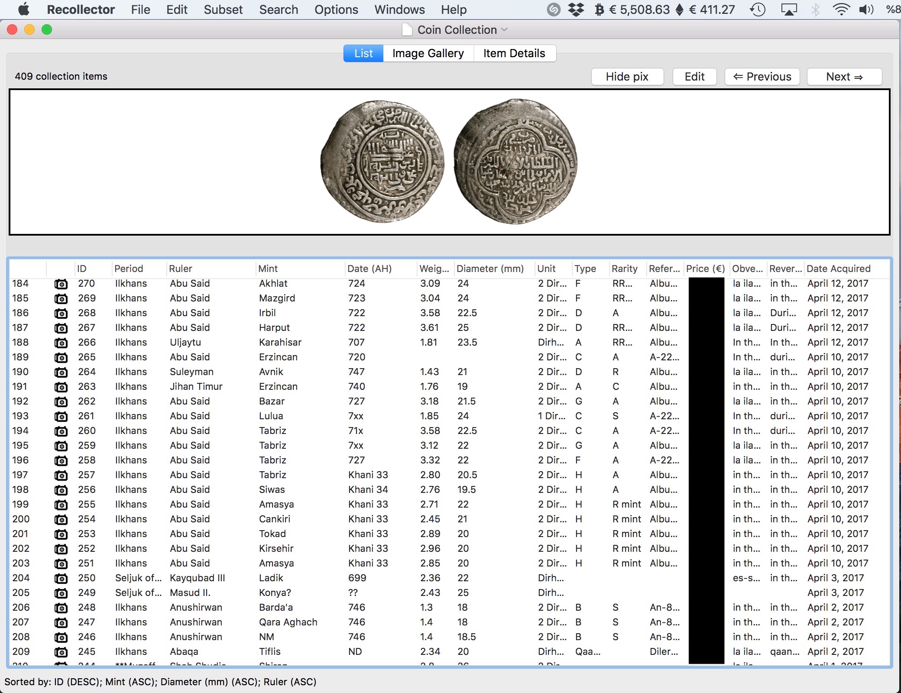Image resolution: width=901 pixels, height=693 pixels.
Task: Sort by the Ruler column header
Action: click(211, 269)
